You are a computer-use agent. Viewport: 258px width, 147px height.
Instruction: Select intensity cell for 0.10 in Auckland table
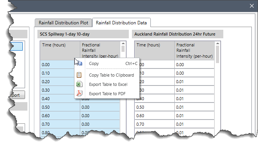coord(194,73)
